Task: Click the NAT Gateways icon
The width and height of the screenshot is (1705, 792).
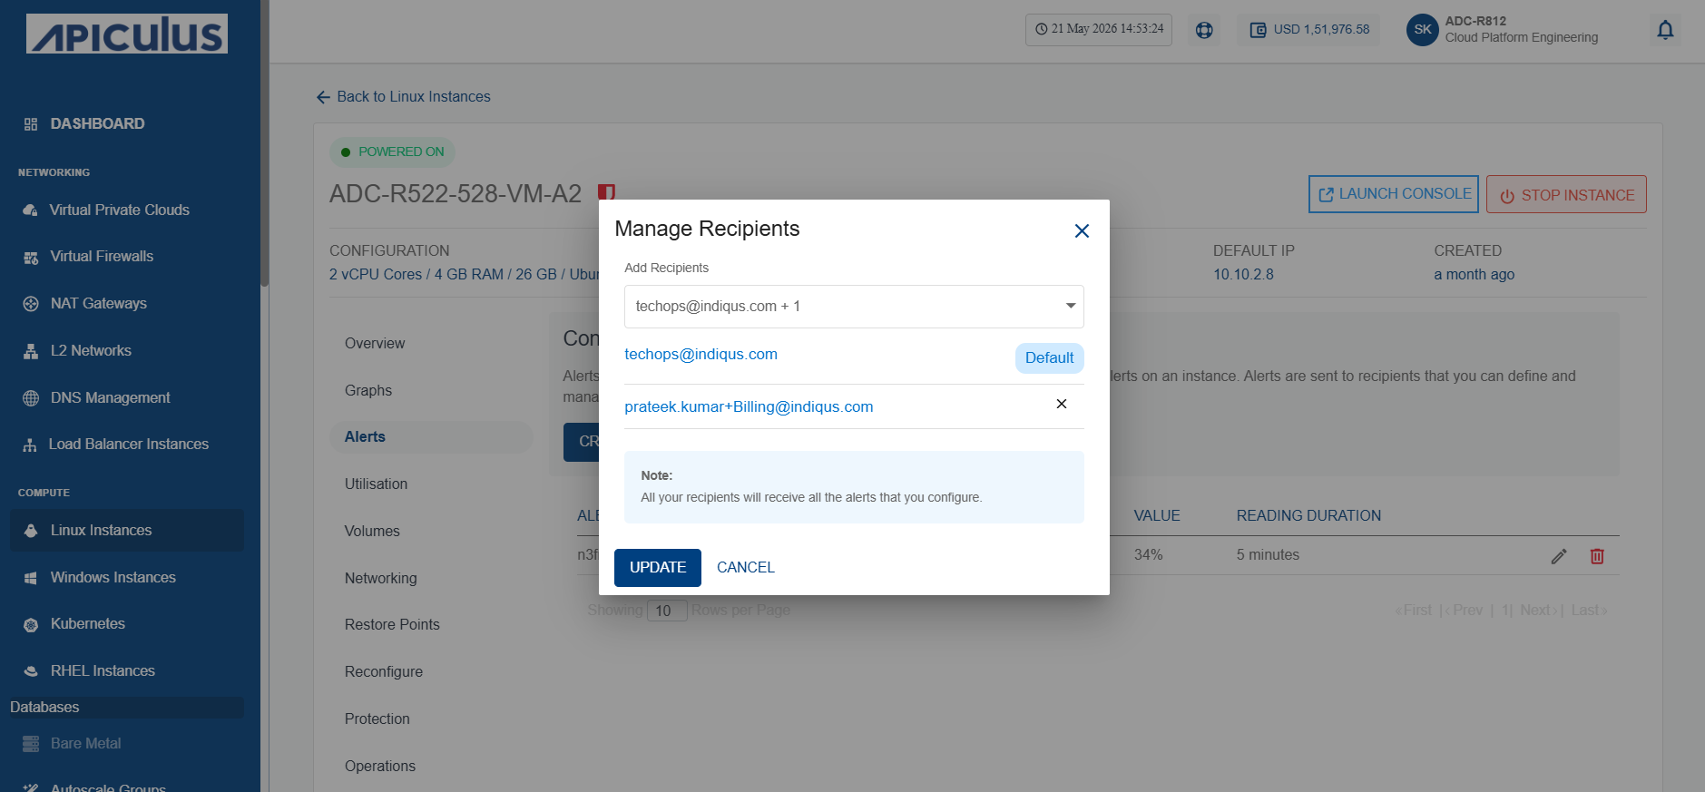Action: [31, 304]
